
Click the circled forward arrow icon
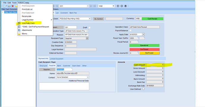[122, 6]
